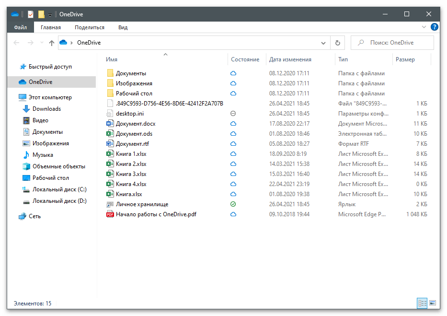This screenshot has width=447, height=316.
Task: Open Downloads in the navigation pane
Action: coord(46,109)
